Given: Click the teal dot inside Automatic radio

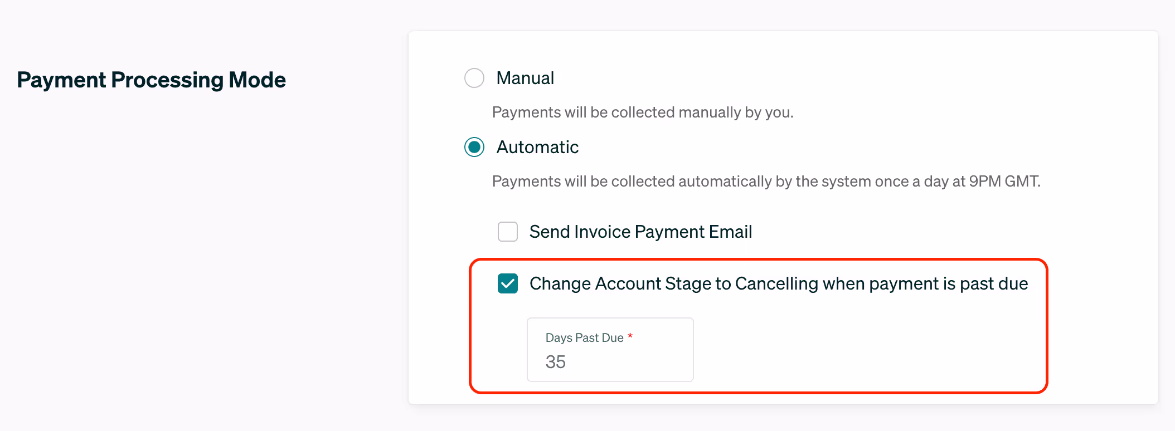Looking at the screenshot, I should click(474, 147).
